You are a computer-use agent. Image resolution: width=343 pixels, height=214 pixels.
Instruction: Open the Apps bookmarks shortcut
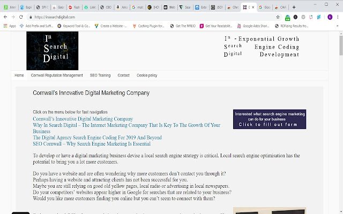(x=10, y=26)
